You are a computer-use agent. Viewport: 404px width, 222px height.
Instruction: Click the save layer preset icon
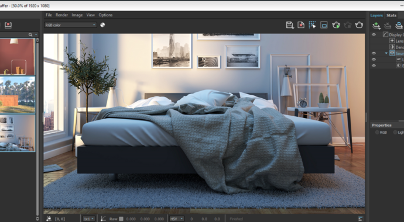[399, 26]
